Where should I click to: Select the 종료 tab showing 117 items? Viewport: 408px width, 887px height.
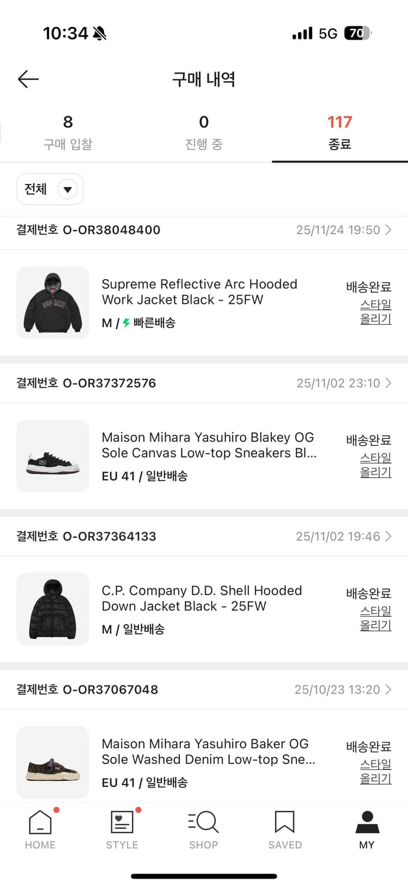tap(339, 131)
